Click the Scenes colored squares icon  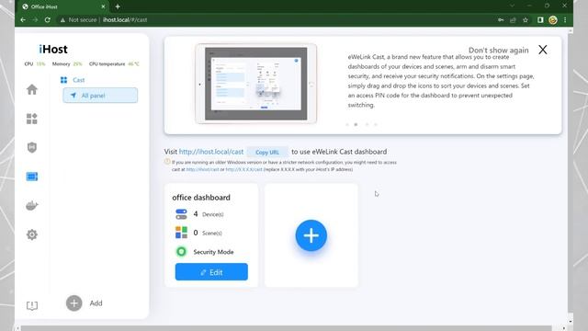point(181,233)
